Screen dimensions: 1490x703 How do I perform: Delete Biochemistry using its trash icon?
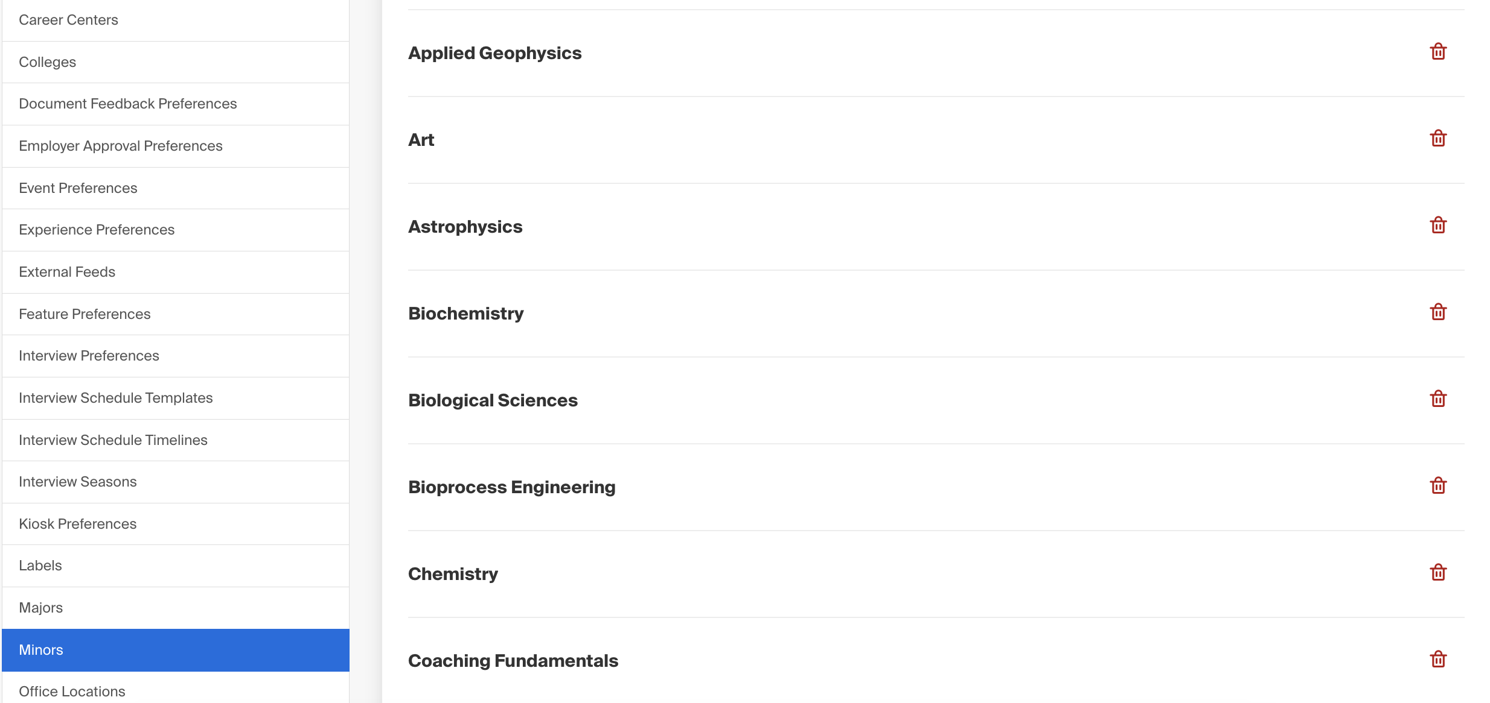click(1438, 312)
